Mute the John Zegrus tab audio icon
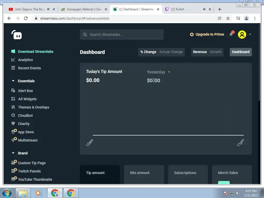The height and width of the screenshot is (198, 264). pyautogui.click(x=48, y=9)
